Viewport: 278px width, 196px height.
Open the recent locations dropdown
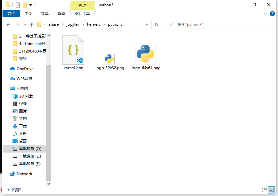pos(25,25)
